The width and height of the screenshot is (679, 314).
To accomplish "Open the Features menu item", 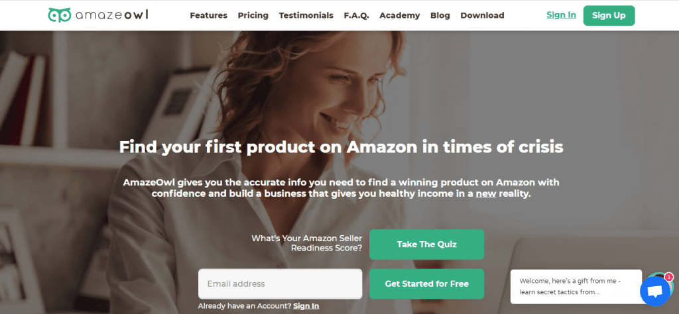I will point(208,16).
